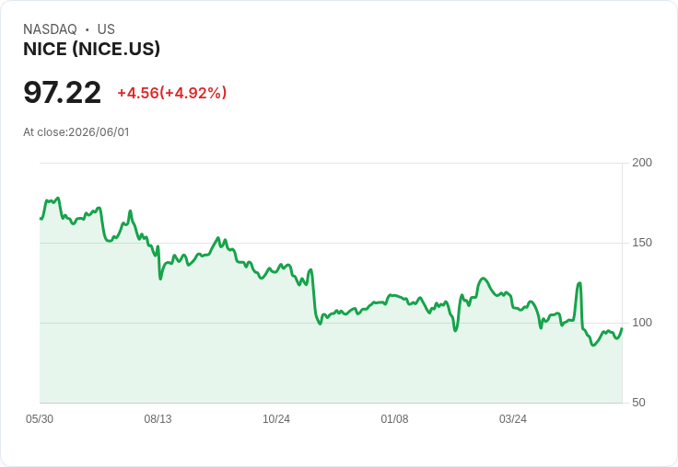Select the 01/08 x-axis date label
Image resolution: width=678 pixels, height=467 pixels.
pyautogui.click(x=394, y=418)
